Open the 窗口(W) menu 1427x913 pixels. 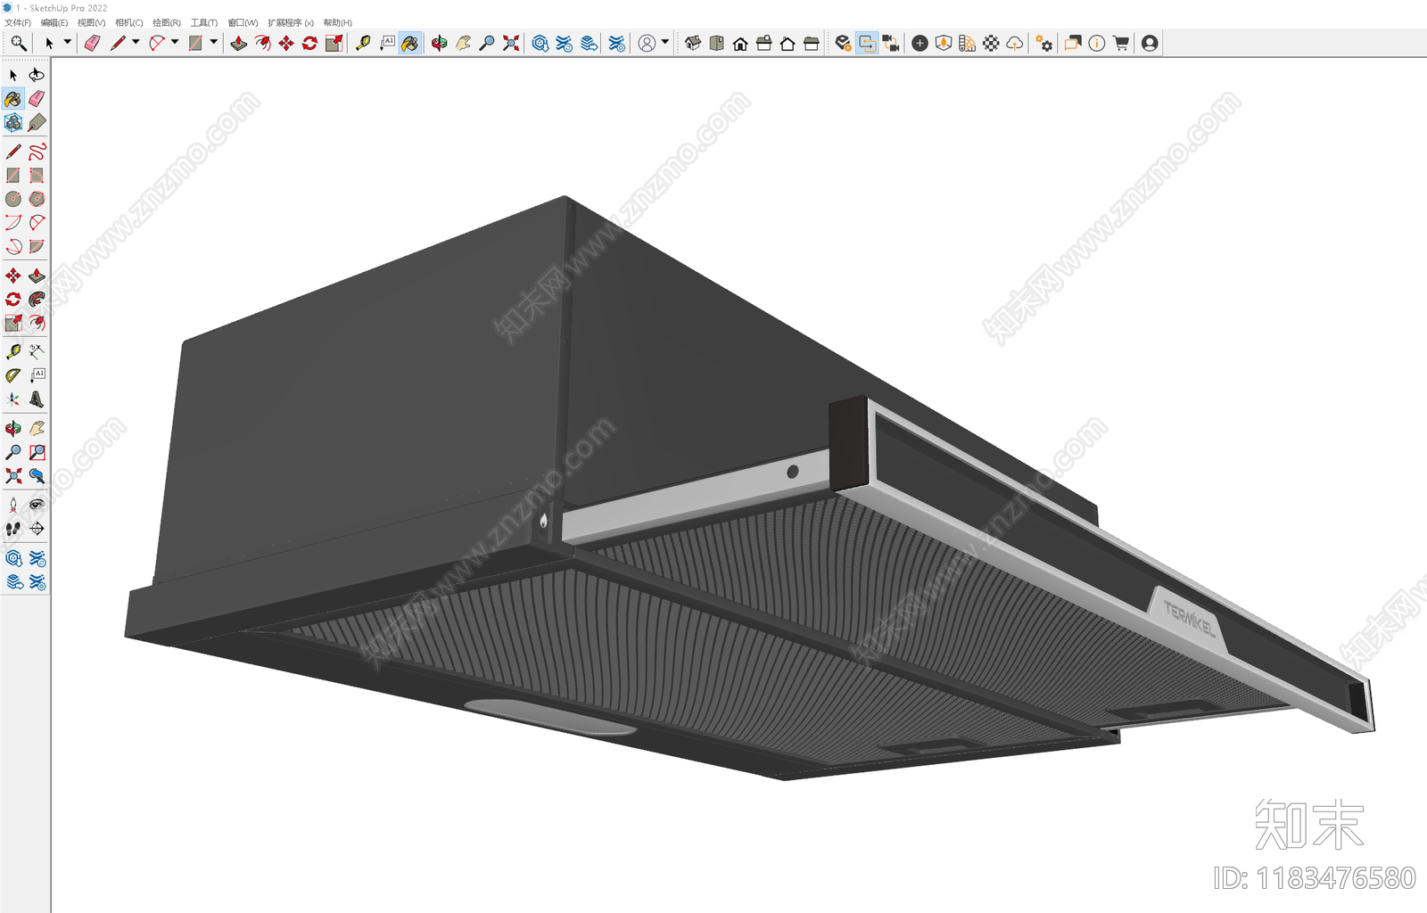click(243, 22)
